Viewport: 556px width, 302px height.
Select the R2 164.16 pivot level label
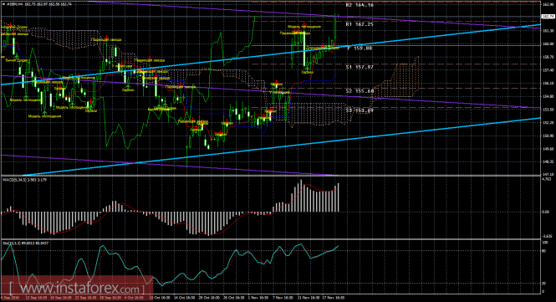click(x=360, y=5)
